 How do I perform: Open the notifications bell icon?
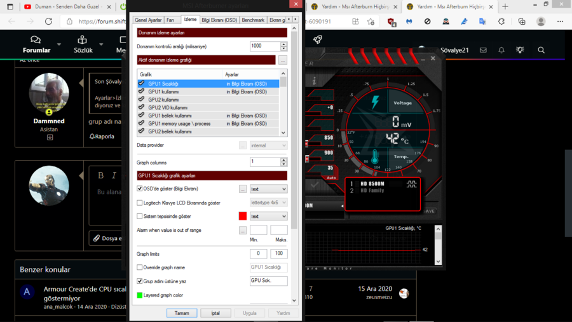click(x=501, y=50)
